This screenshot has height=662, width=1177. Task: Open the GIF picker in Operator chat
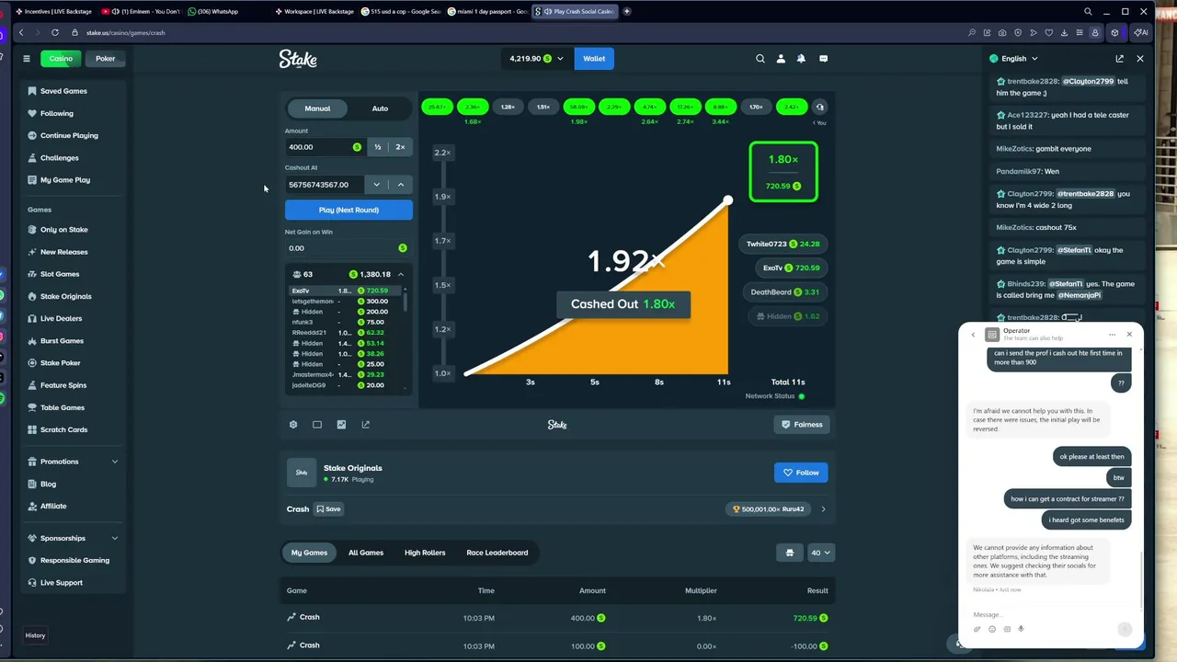[1007, 630]
